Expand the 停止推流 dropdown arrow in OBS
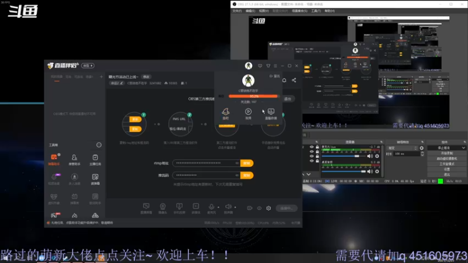 tap(463, 148)
